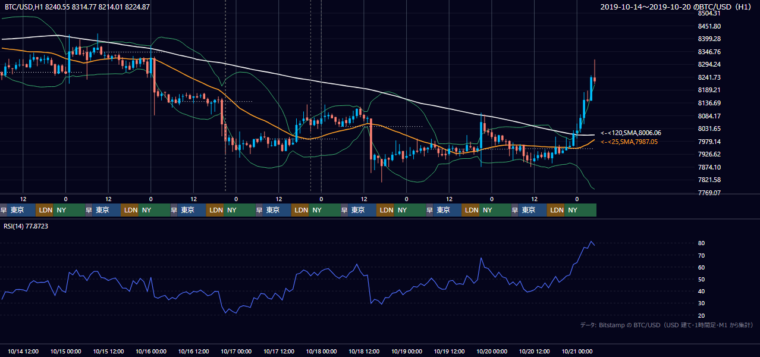Click the 120 SMA 8006.06 label
760x357 pixels.
point(630,133)
